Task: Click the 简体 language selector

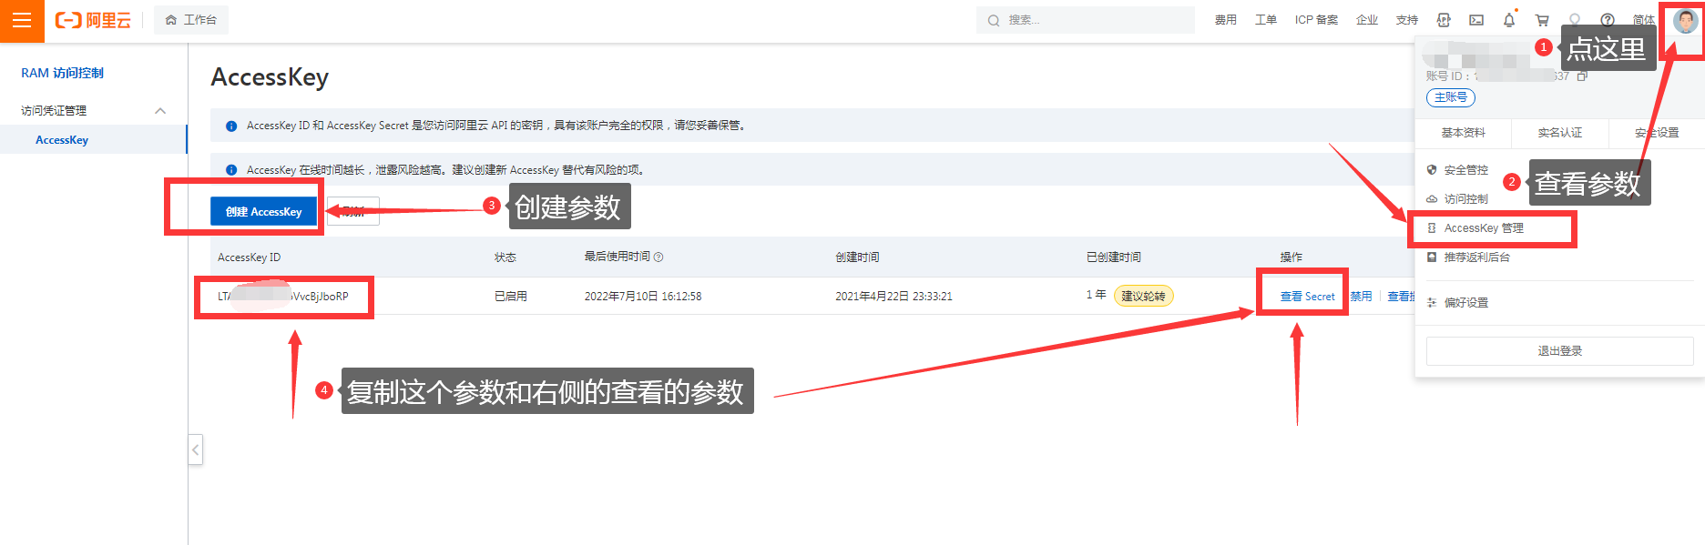Action: click(x=1644, y=20)
